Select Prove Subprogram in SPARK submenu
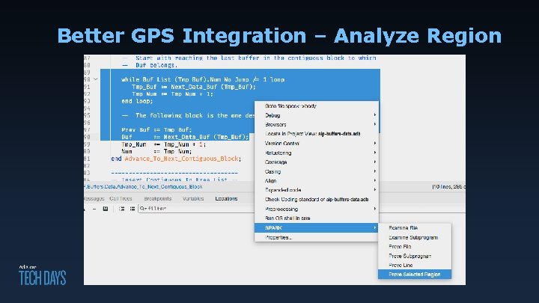539x303 pixels. 415,256
